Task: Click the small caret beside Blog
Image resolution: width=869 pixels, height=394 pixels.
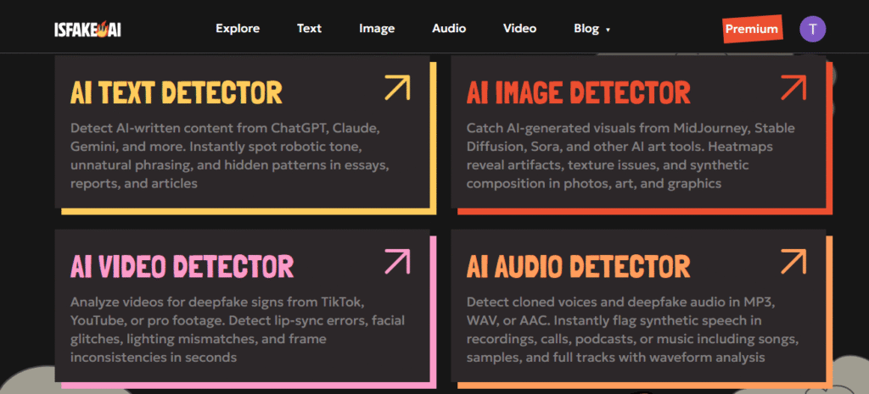Action: (608, 30)
